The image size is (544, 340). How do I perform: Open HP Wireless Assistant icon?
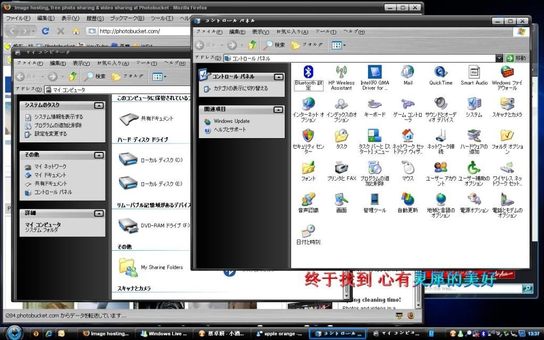341,72
